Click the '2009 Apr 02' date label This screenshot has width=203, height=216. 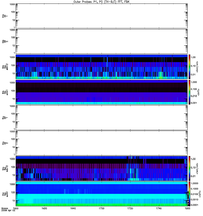click(x=8, y=211)
